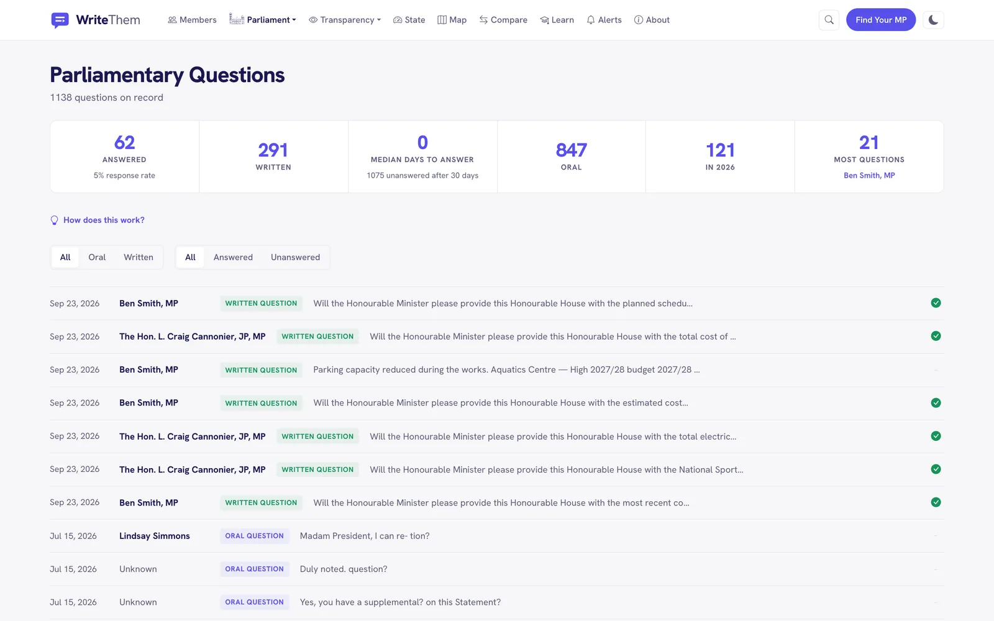Open the State page
Screen dimensions: 994x621
(x=409, y=20)
